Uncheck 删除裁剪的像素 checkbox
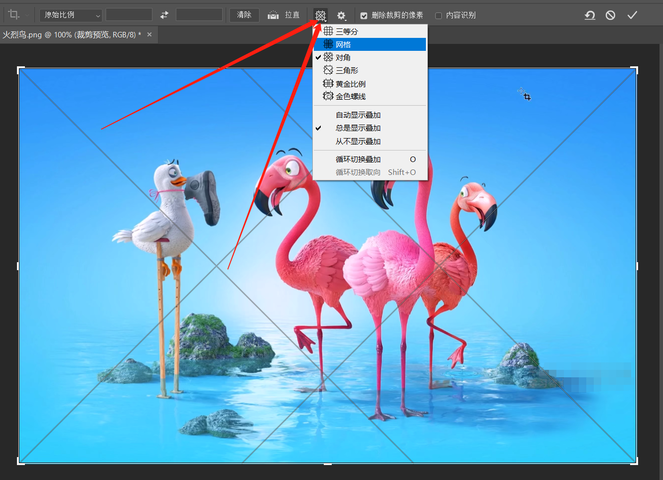 tap(364, 16)
